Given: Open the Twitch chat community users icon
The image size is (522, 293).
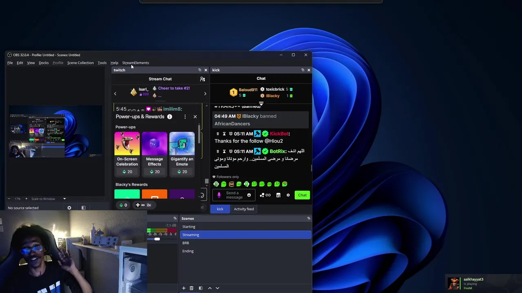Looking at the screenshot, I should [x=202, y=79].
